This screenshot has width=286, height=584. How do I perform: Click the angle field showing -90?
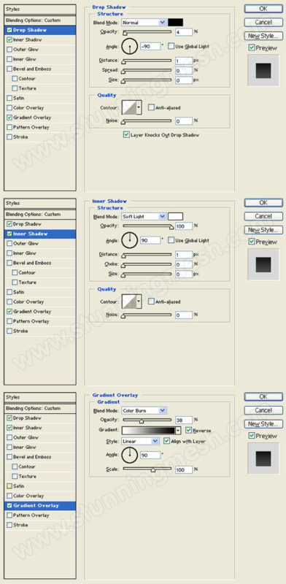coord(150,47)
